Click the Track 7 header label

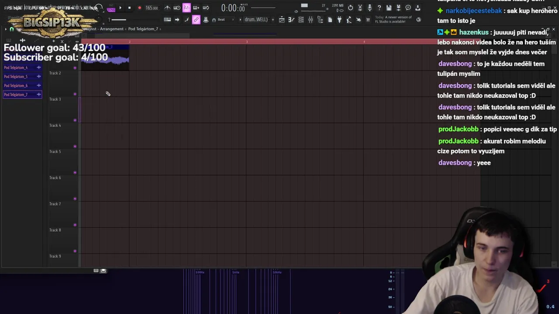click(x=55, y=204)
